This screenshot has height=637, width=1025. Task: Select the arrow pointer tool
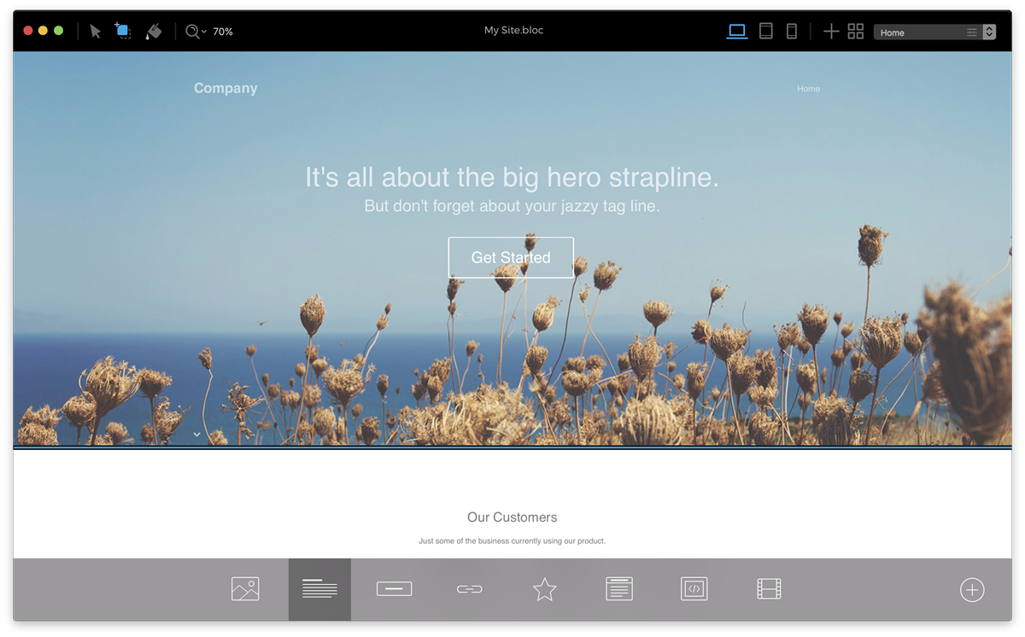(x=96, y=32)
